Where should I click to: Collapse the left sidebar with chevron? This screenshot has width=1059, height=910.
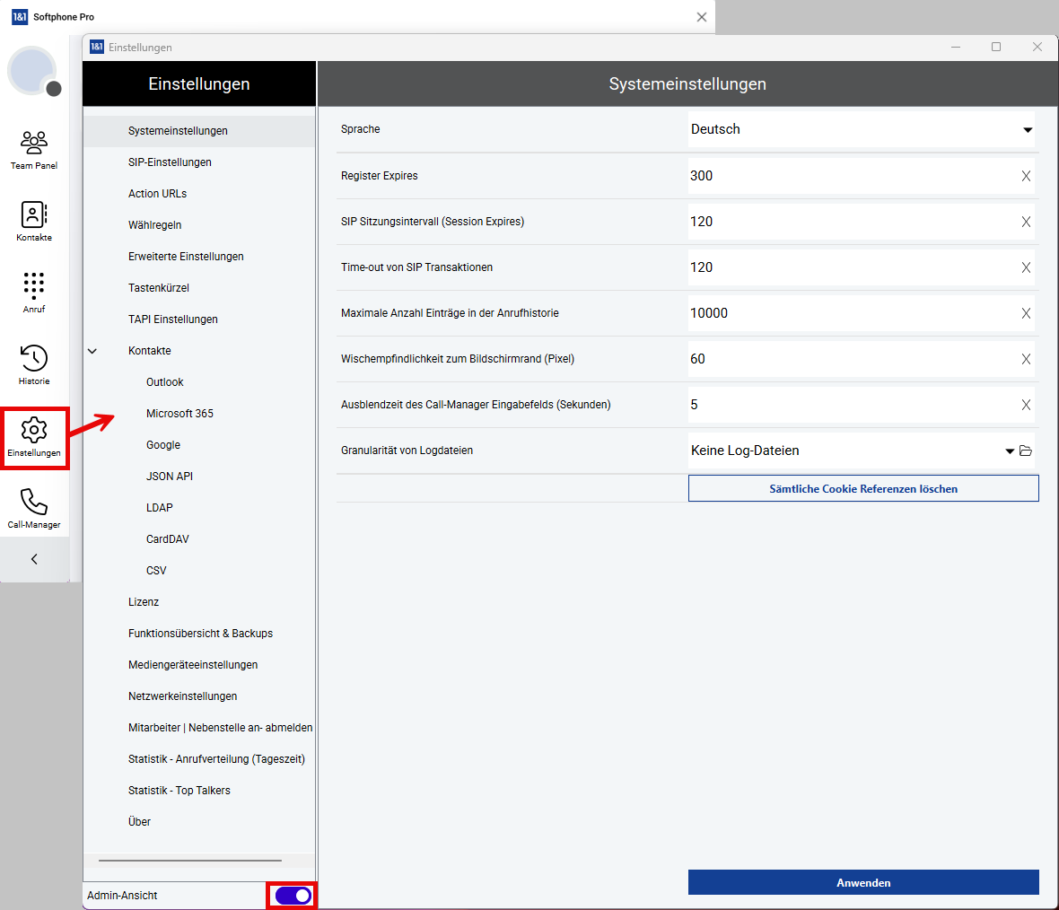[34, 559]
